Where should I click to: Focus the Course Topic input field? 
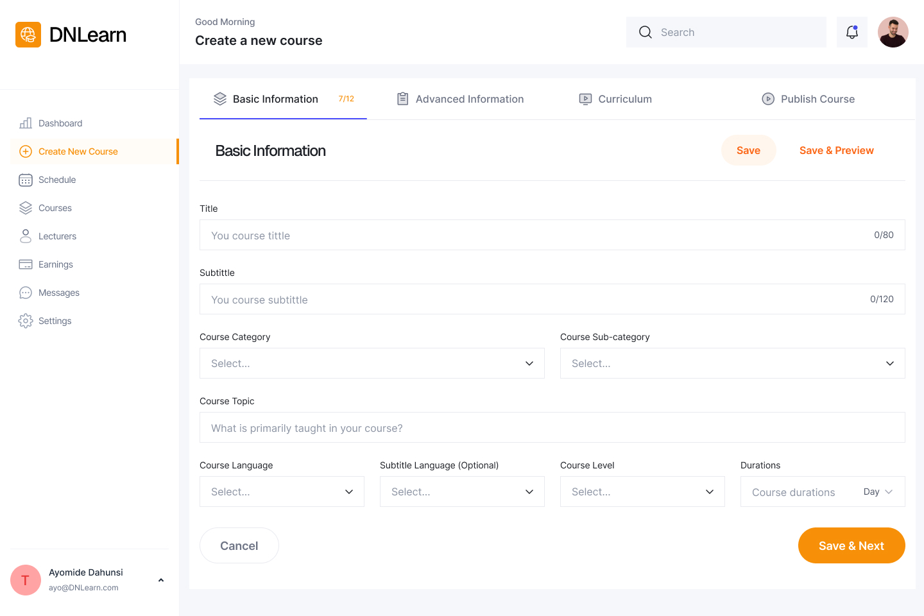click(552, 427)
